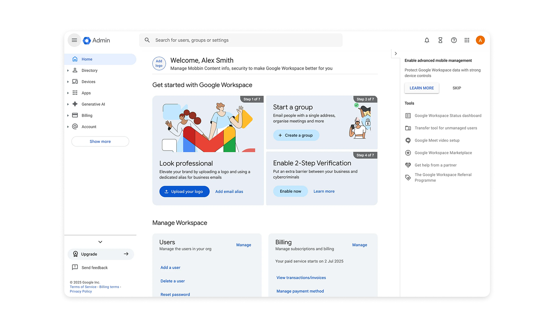This screenshot has width=555, height=327.
Task: Open Transfer tool for unmanaged users text
Action: pos(446,128)
